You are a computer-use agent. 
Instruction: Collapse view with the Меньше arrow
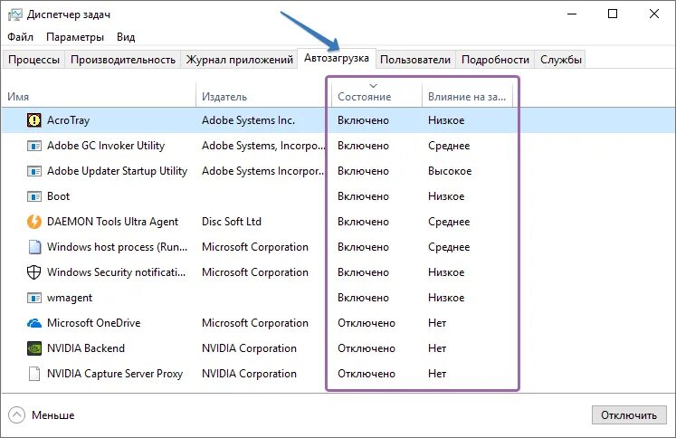pos(16,415)
